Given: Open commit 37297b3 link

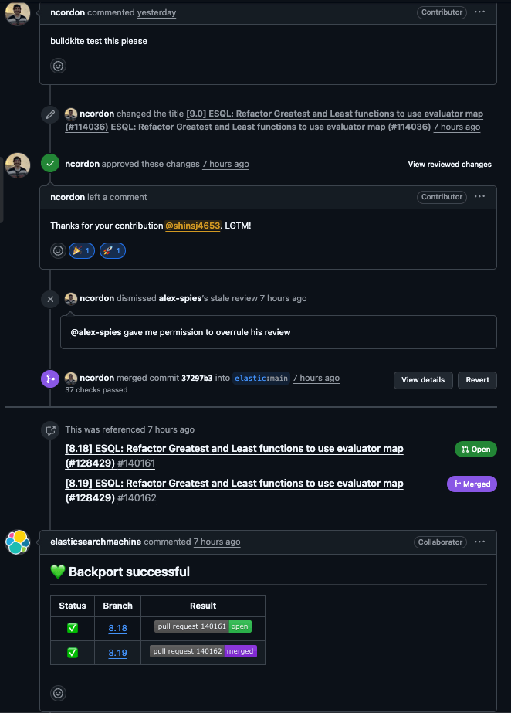Looking at the screenshot, I should pos(198,379).
